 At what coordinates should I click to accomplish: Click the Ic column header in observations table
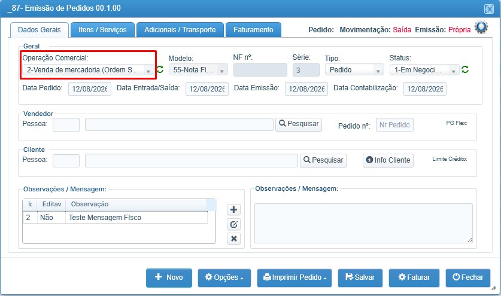click(x=30, y=205)
